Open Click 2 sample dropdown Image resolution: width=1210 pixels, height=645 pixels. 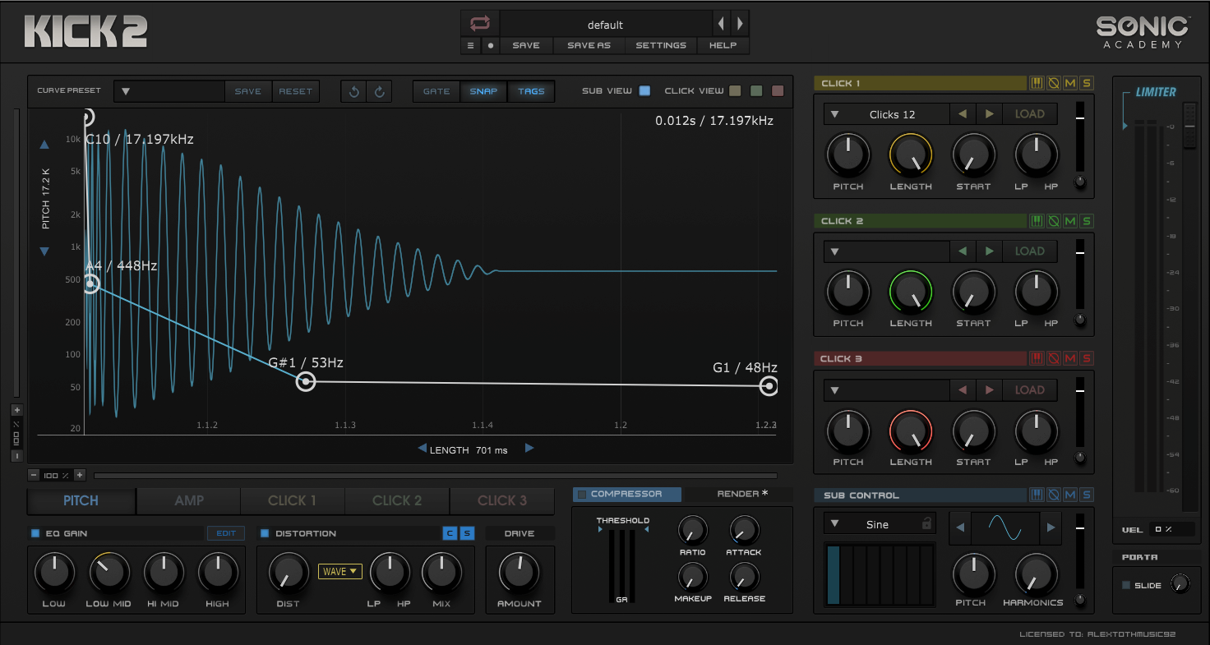pos(886,251)
